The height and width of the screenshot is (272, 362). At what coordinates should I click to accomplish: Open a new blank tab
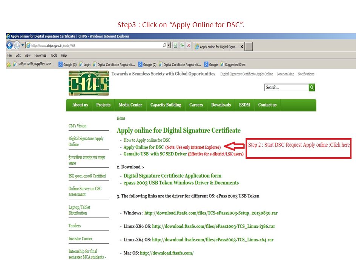tap(248, 46)
